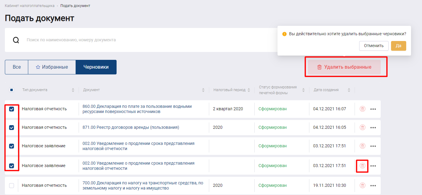The height and width of the screenshot is (195, 422).
Task: Open three-dots menu for 860.00 declaration
Action: 373,109
